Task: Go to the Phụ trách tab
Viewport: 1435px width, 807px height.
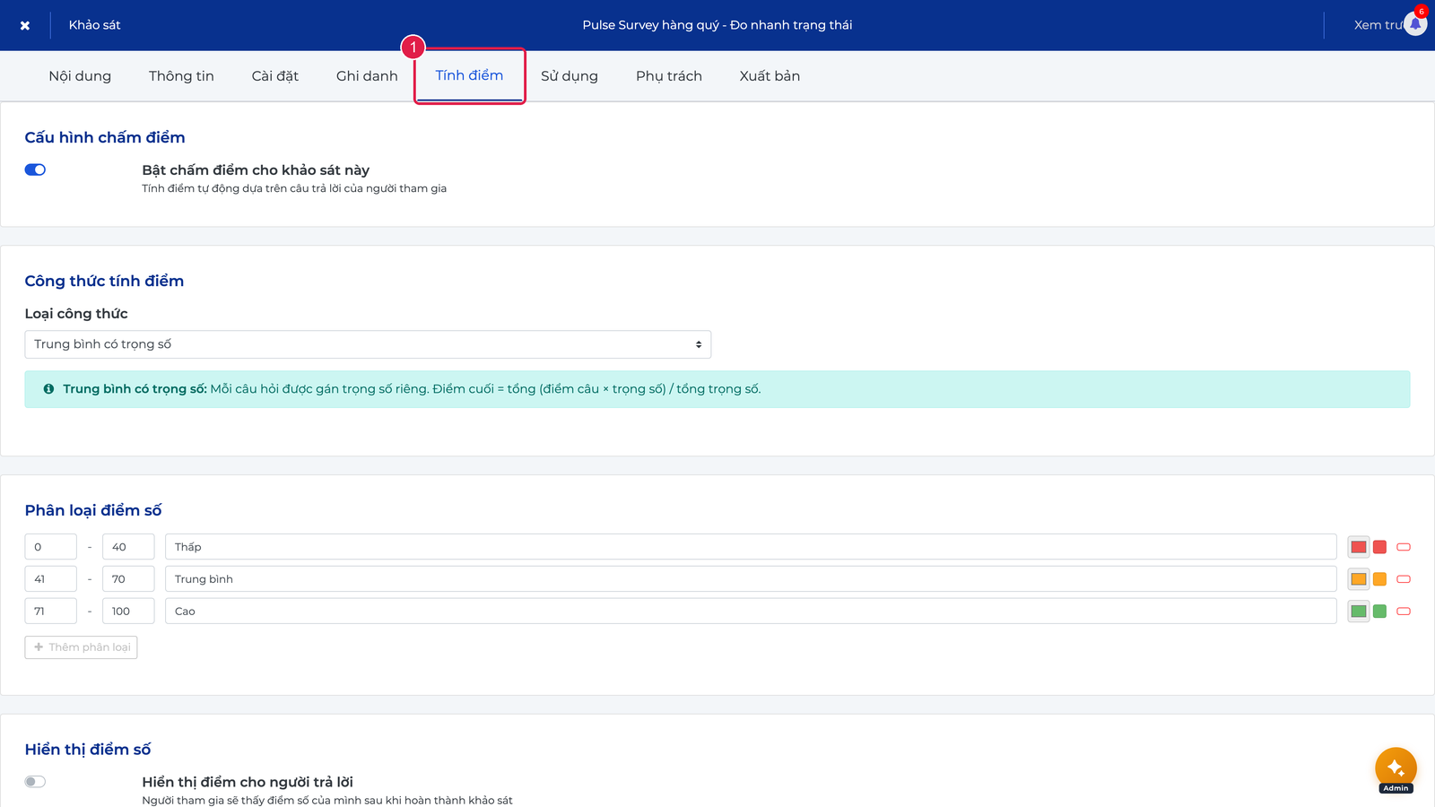Action: [669, 76]
